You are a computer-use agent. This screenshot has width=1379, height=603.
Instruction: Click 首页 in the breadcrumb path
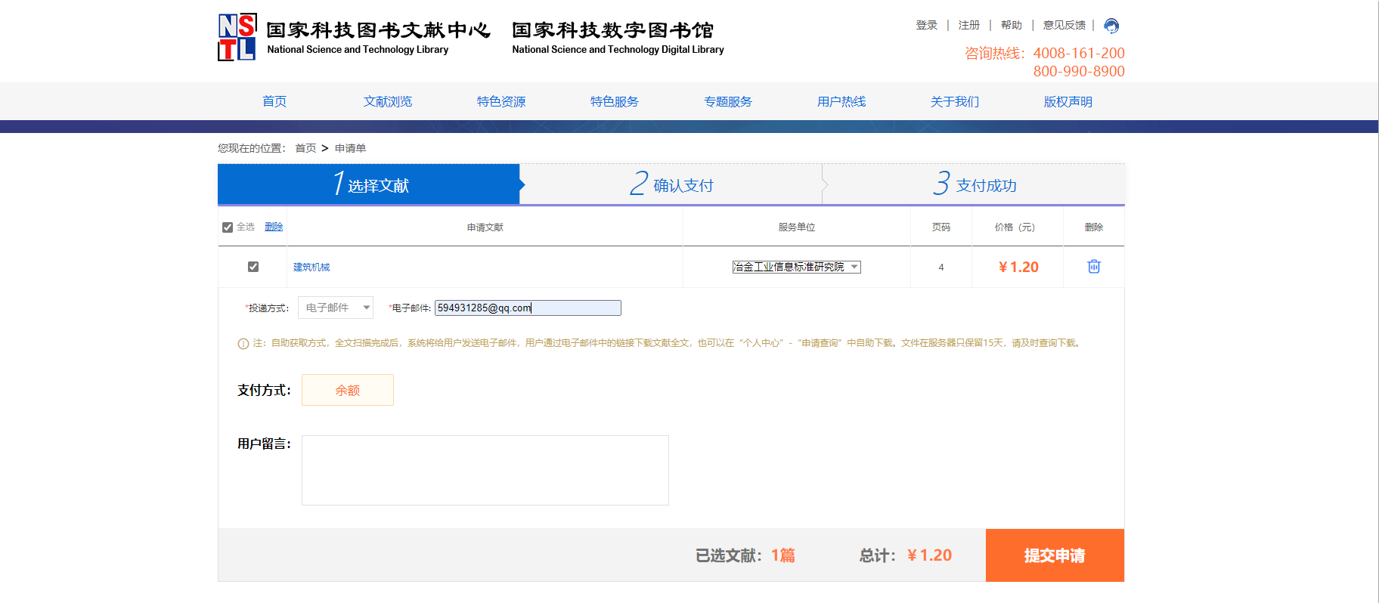pos(305,148)
